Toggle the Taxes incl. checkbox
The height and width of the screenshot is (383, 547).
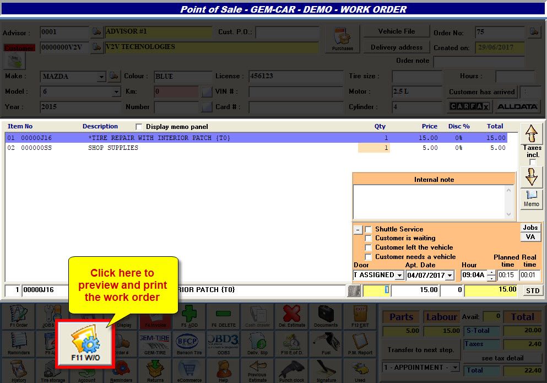click(x=532, y=163)
